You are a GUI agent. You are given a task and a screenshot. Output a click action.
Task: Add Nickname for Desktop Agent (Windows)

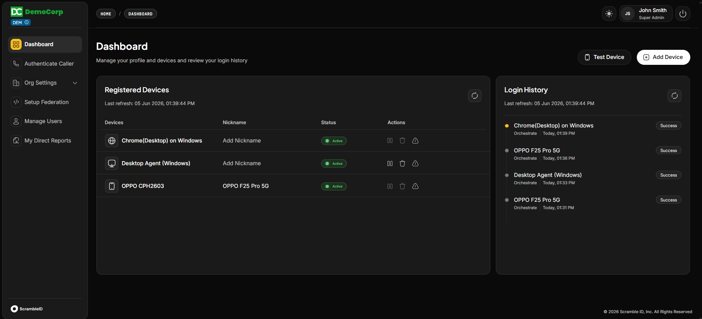(x=242, y=163)
